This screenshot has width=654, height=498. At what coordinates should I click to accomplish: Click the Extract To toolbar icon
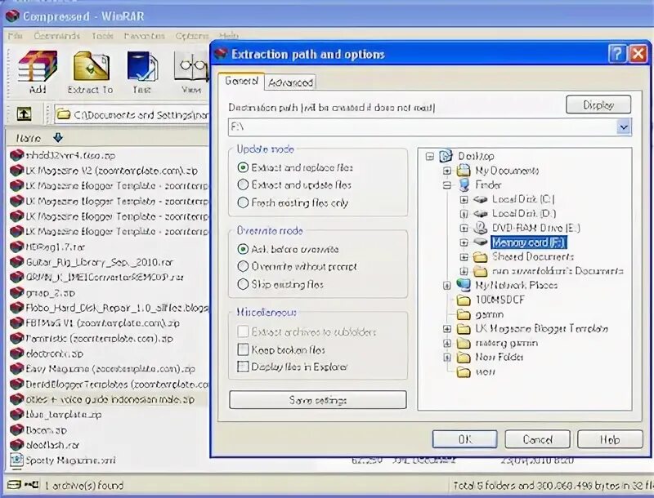coord(91,67)
